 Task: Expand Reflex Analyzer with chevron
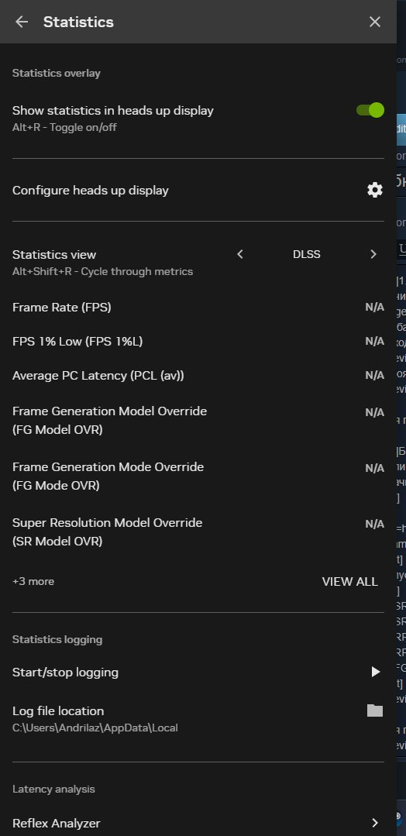pyautogui.click(x=375, y=823)
